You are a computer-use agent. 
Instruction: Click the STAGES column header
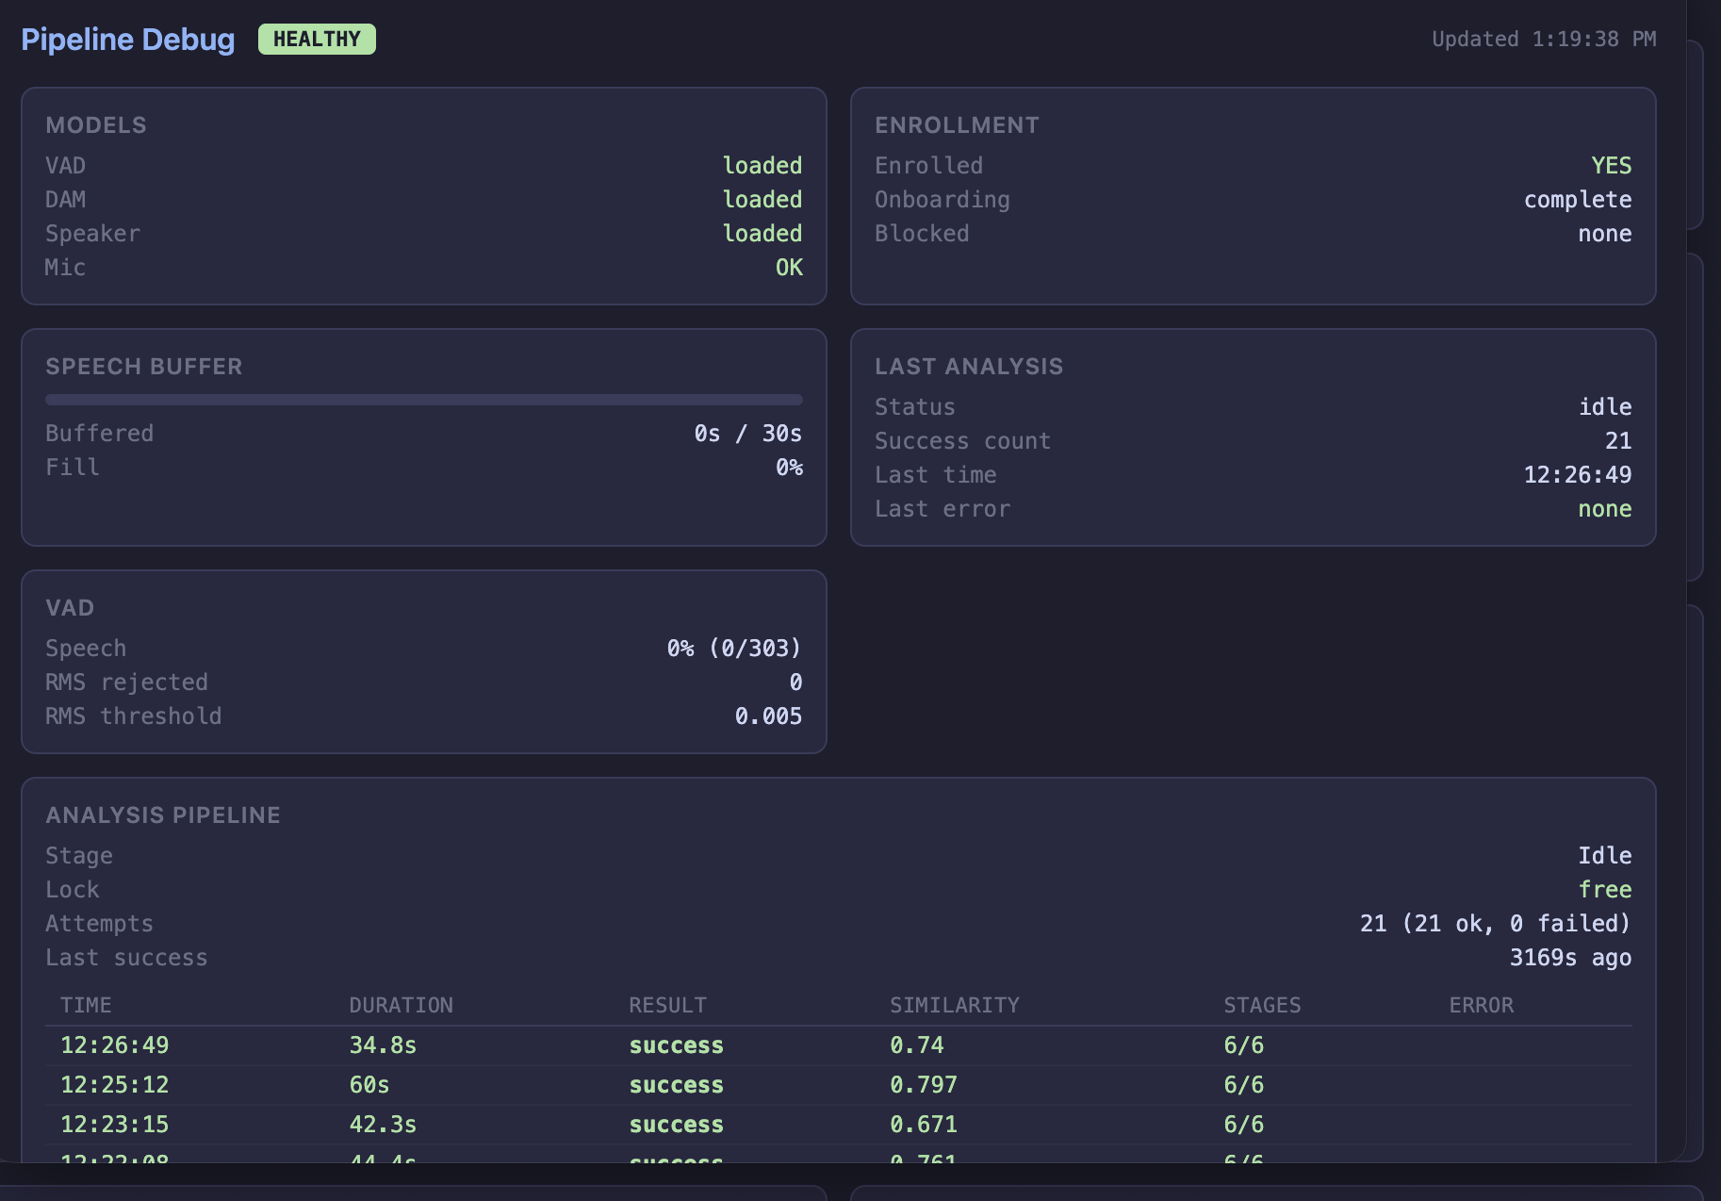pyautogui.click(x=1262, y=1006)
